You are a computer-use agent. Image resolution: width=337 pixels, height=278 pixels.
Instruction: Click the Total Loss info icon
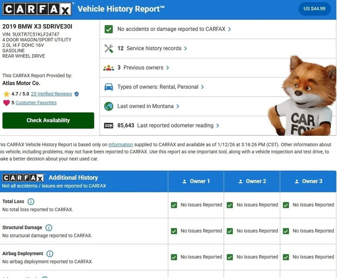point(31,202)
